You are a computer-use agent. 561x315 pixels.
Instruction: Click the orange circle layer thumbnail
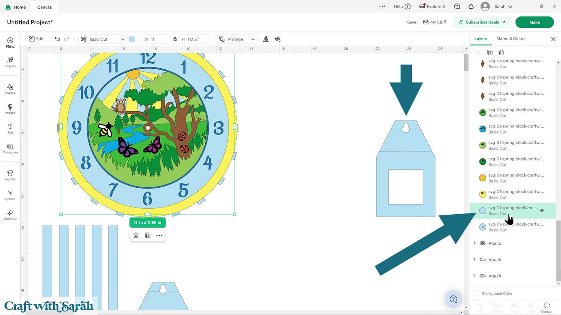point(482,178)
